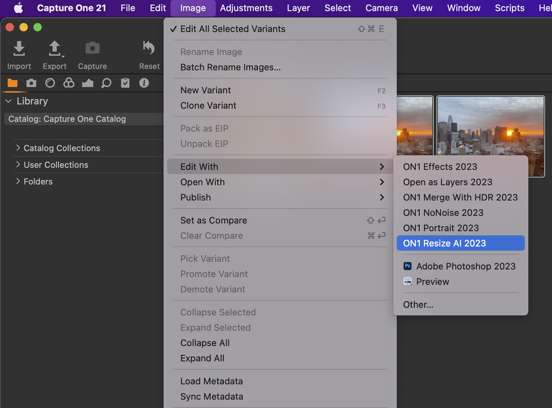Collapse the Library panel section

[x=9, y=101]
